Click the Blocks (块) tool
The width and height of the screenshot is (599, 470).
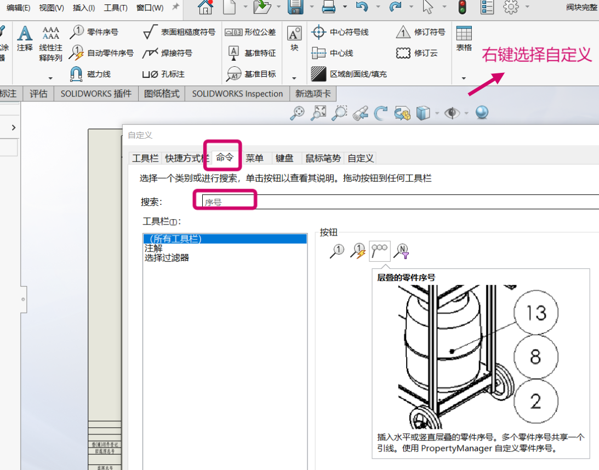294,38
